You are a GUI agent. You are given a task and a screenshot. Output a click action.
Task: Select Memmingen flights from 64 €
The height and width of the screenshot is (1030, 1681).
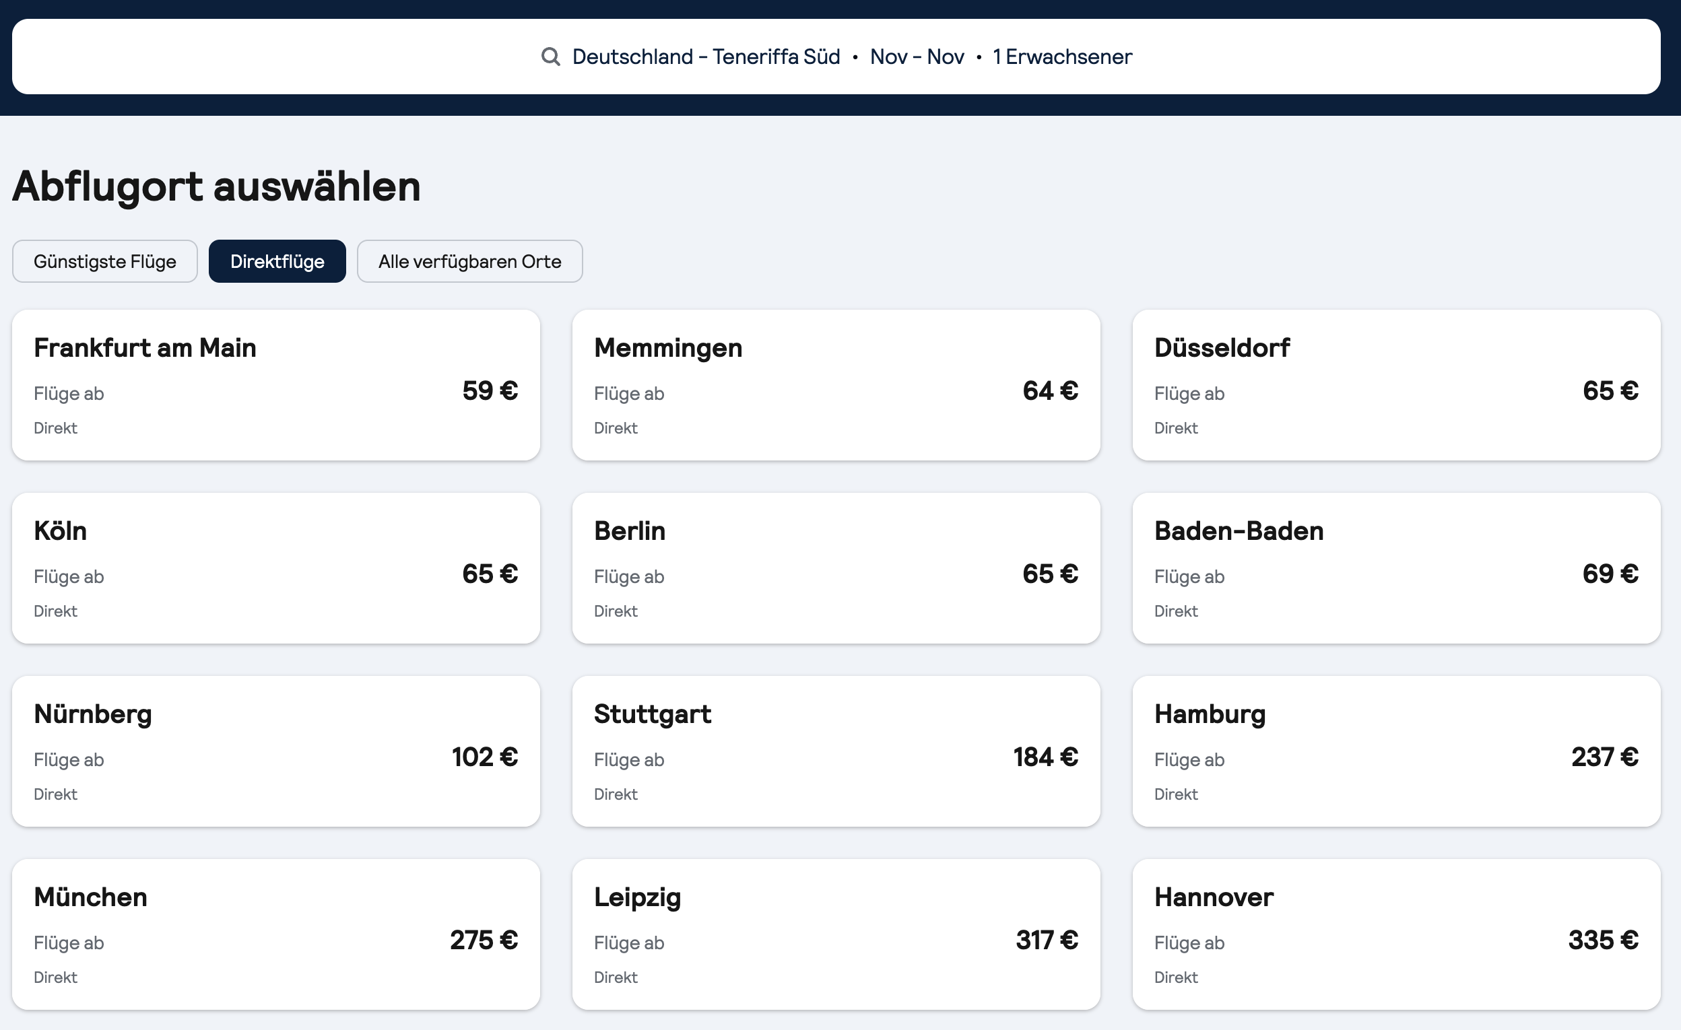click(x=836, y=385)
